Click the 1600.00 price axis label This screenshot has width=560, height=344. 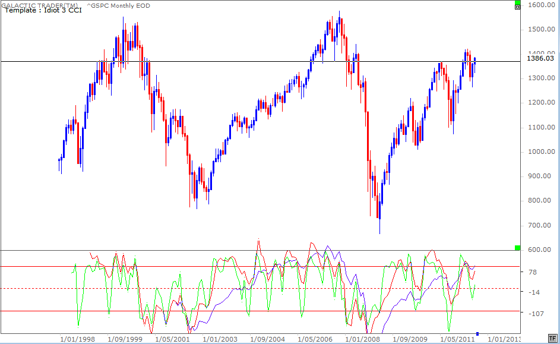point(542,5)
